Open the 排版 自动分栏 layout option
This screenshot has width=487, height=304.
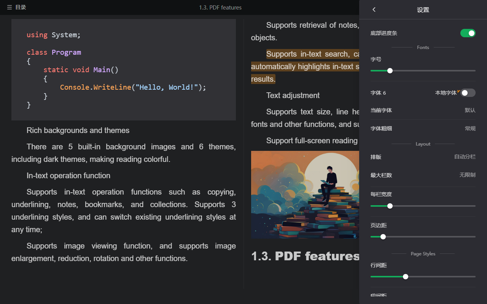pos(465,157)
